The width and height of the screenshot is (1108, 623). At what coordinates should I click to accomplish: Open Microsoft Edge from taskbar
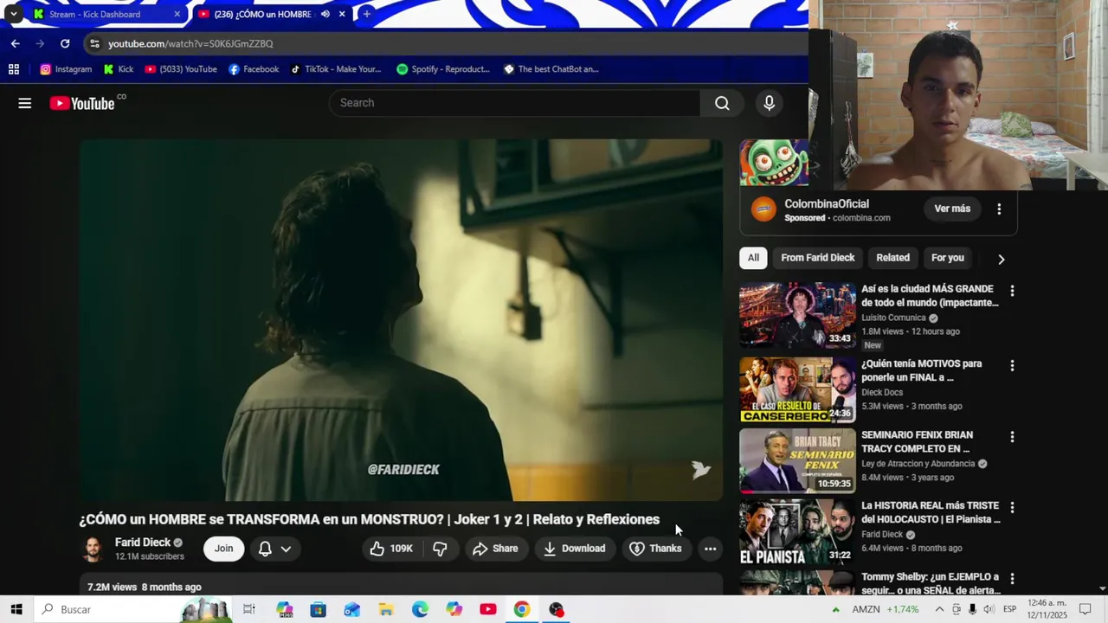(420, 609)
